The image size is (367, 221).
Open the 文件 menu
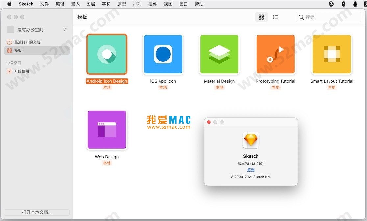click(x=44, y=4)
